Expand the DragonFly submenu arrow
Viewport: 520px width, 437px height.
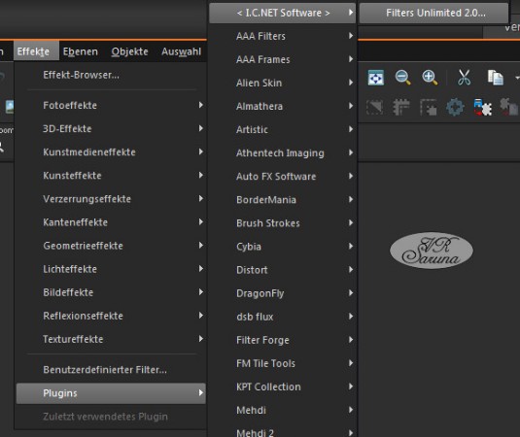point(351,293)
